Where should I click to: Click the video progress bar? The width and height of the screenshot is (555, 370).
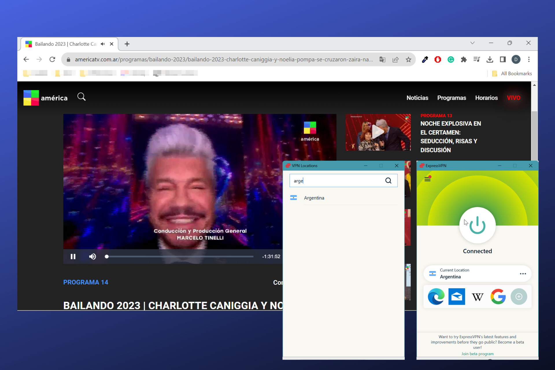[179, 256]
